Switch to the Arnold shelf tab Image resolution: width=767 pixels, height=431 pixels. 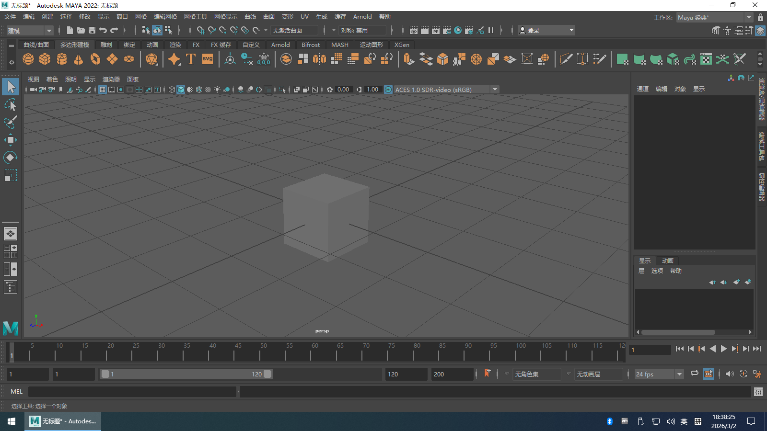tap(280, 45)
